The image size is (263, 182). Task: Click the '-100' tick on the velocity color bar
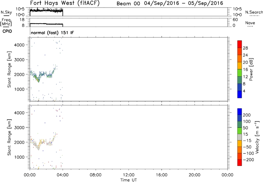pos(249,153)
